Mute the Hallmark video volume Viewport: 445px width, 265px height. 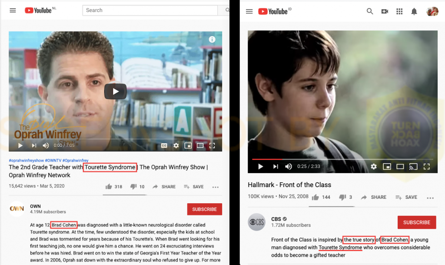pos(289,167)
